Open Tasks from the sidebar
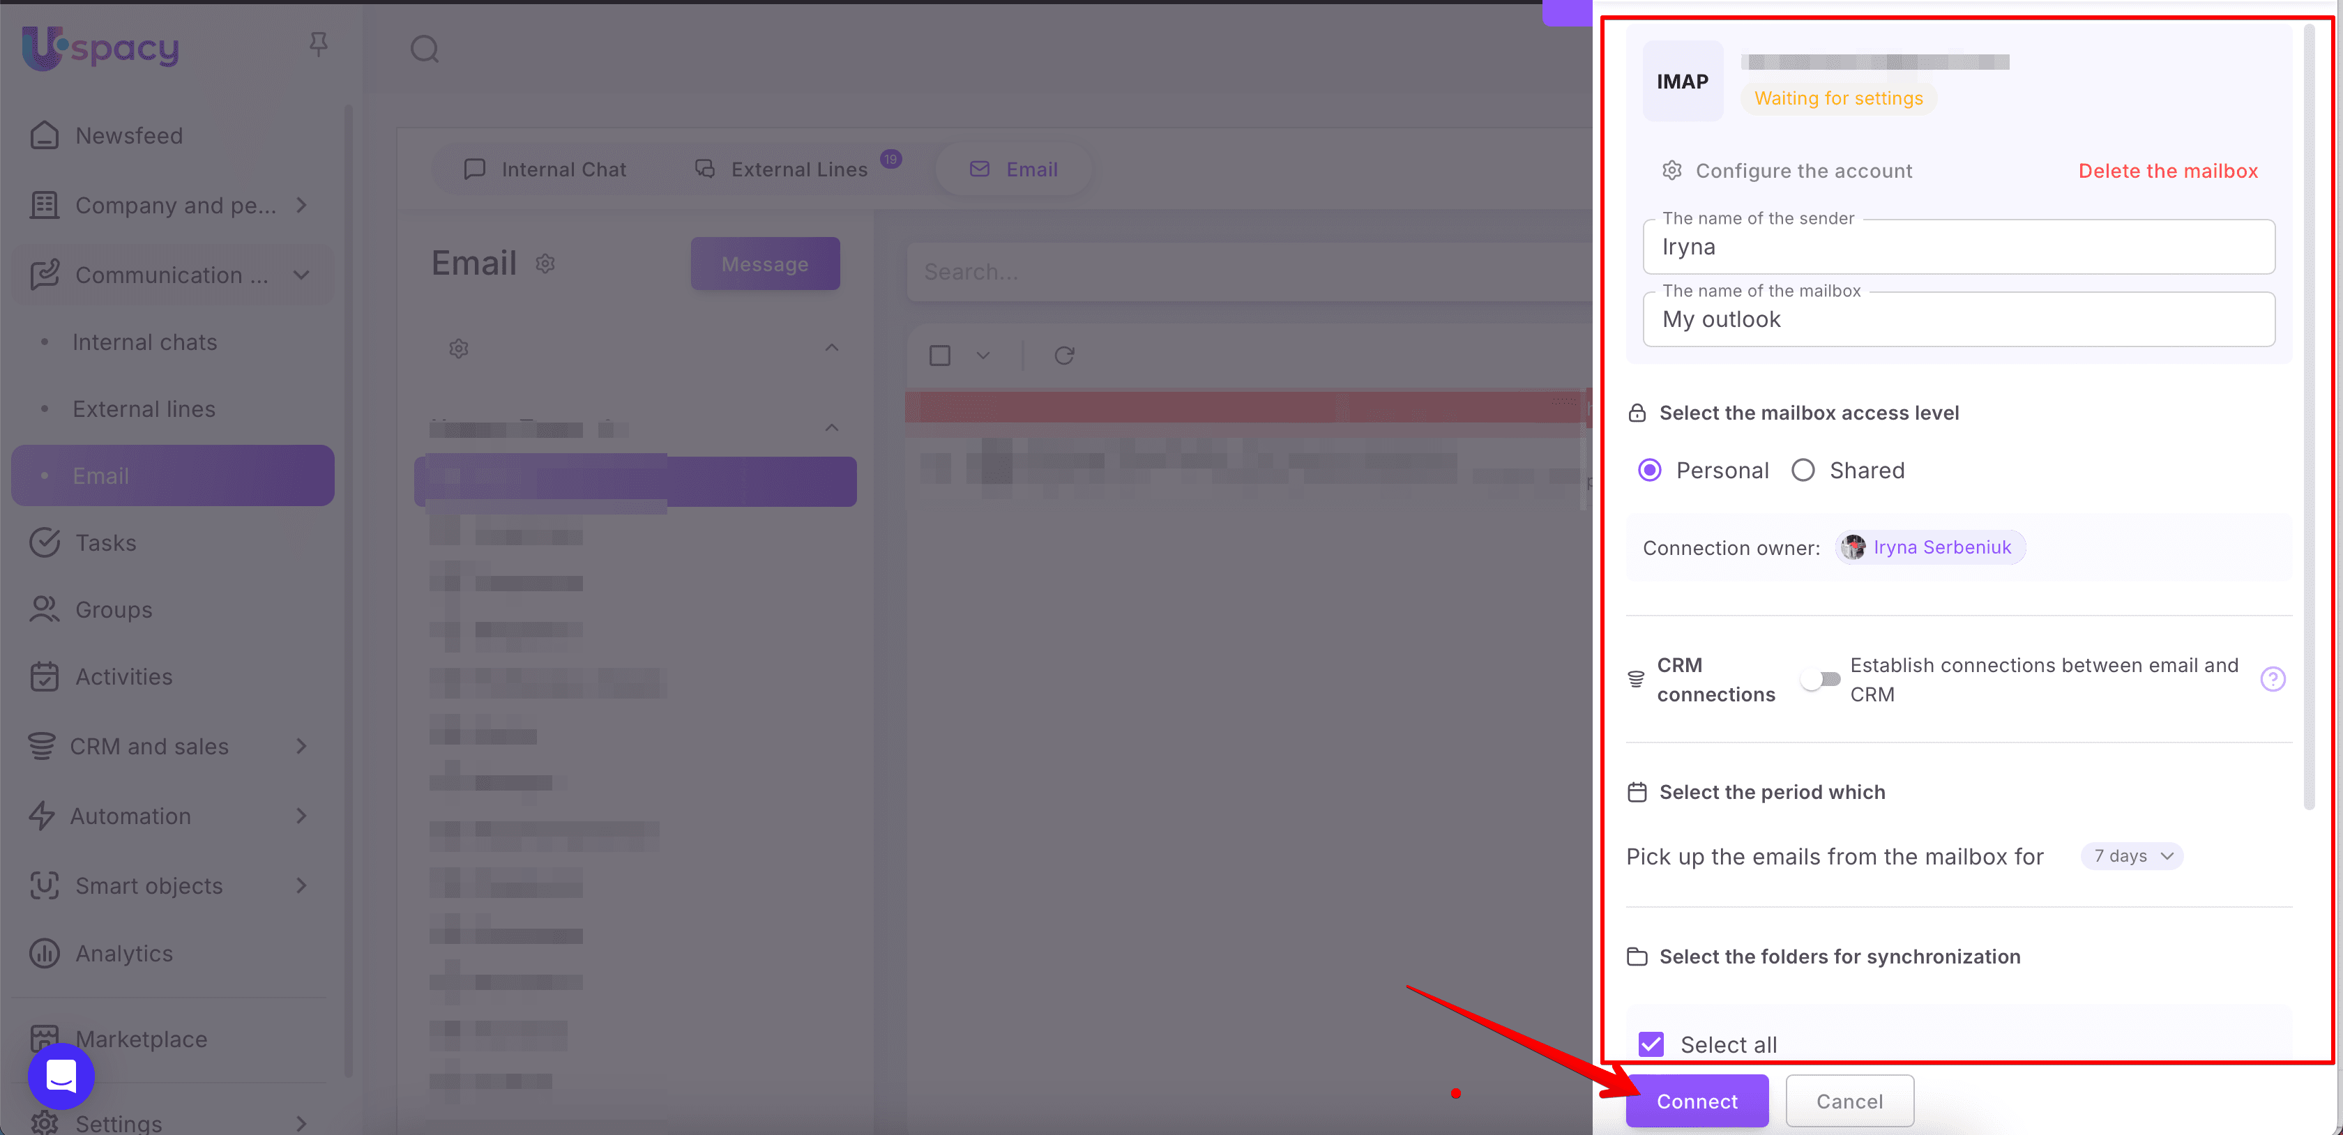The height and width of the screenshot is (1135, 2343). (x=105, y=543)
